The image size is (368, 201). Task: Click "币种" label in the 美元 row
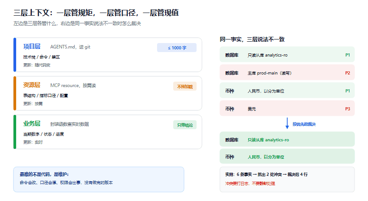[229, 109]
